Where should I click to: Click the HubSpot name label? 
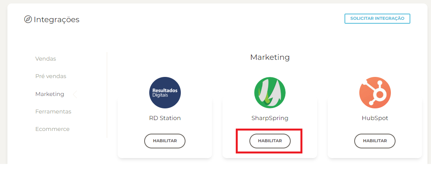click(x=374, y=118)
